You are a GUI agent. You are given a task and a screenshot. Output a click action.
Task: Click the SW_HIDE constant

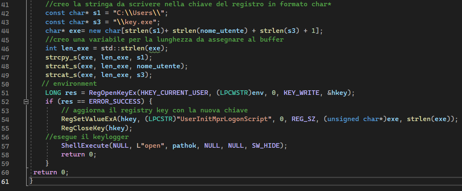coord(265,146)
